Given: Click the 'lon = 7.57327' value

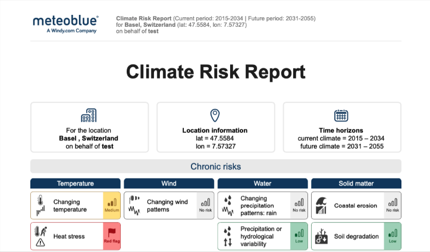Looking at the screenshot, I should click(x=215, y=146).
